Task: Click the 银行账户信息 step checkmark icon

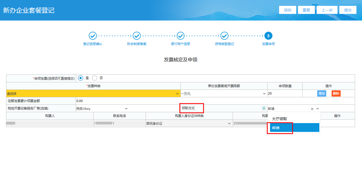Action: tap(180, 36)
